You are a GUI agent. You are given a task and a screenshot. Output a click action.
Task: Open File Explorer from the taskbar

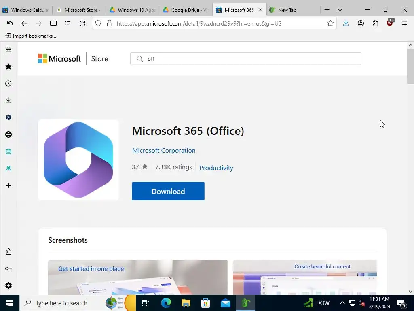(186, 303)
